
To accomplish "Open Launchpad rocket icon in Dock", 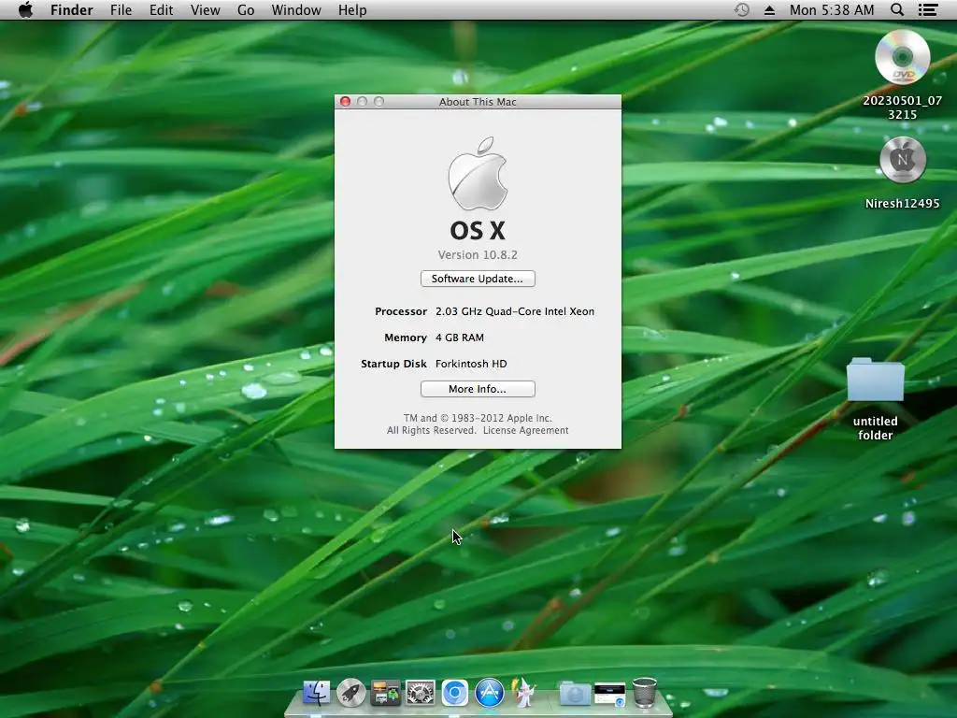I will [351, 693].
